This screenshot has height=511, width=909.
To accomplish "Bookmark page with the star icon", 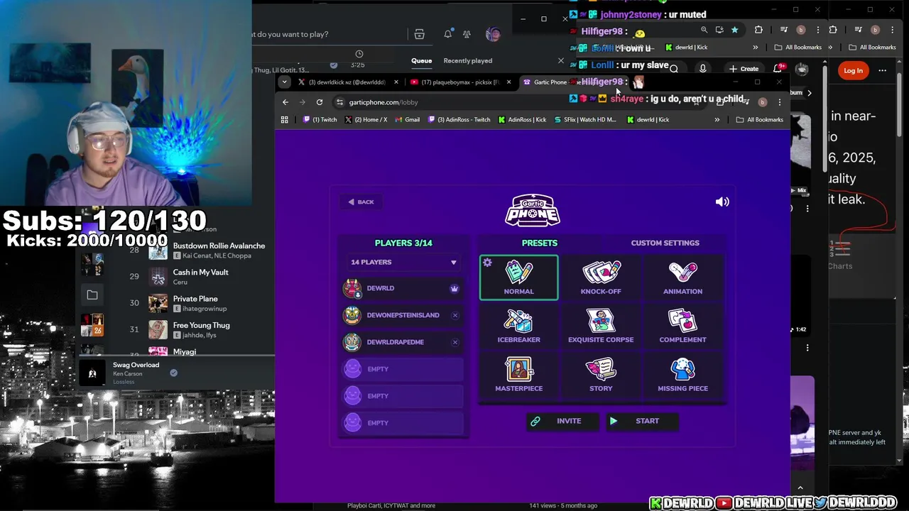I will (x=734, y=30).
